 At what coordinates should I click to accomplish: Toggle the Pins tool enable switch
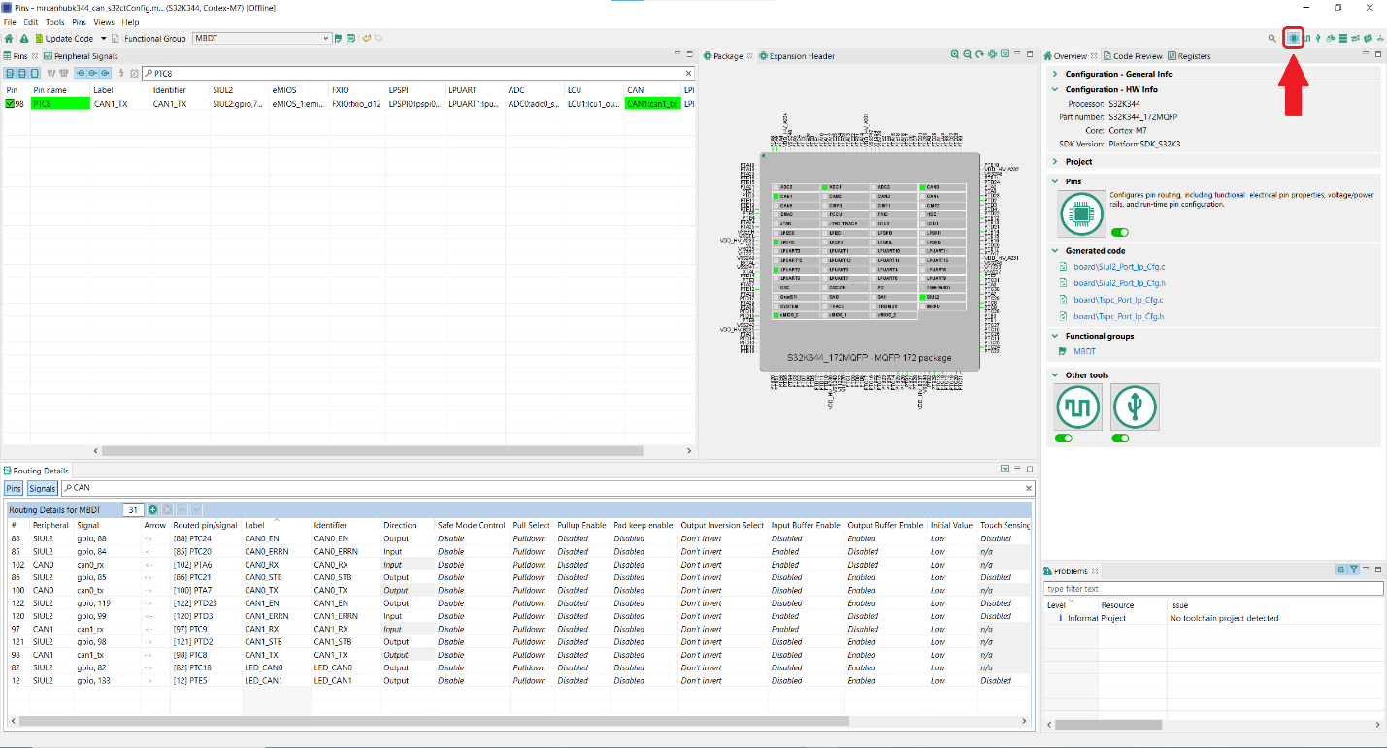coord(1119,233)
